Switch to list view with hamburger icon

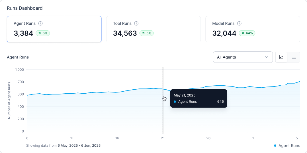[294, 57]
